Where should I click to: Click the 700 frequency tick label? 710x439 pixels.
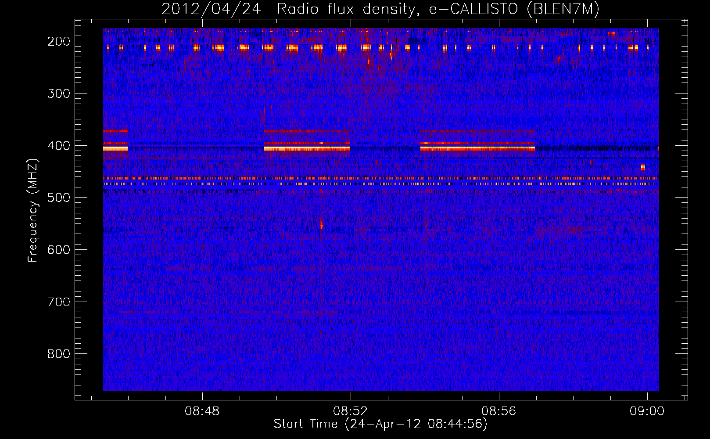point(59,302)
